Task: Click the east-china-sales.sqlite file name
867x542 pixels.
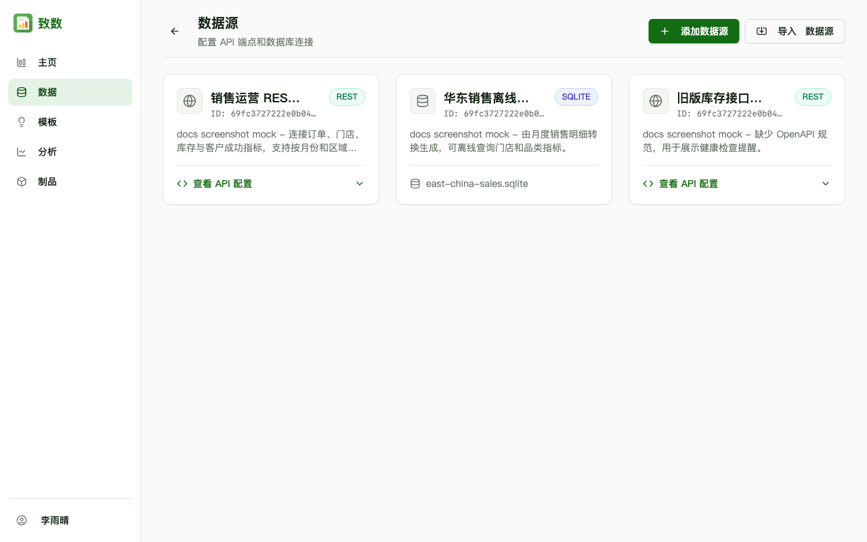Action: click(x=477, y=184)
